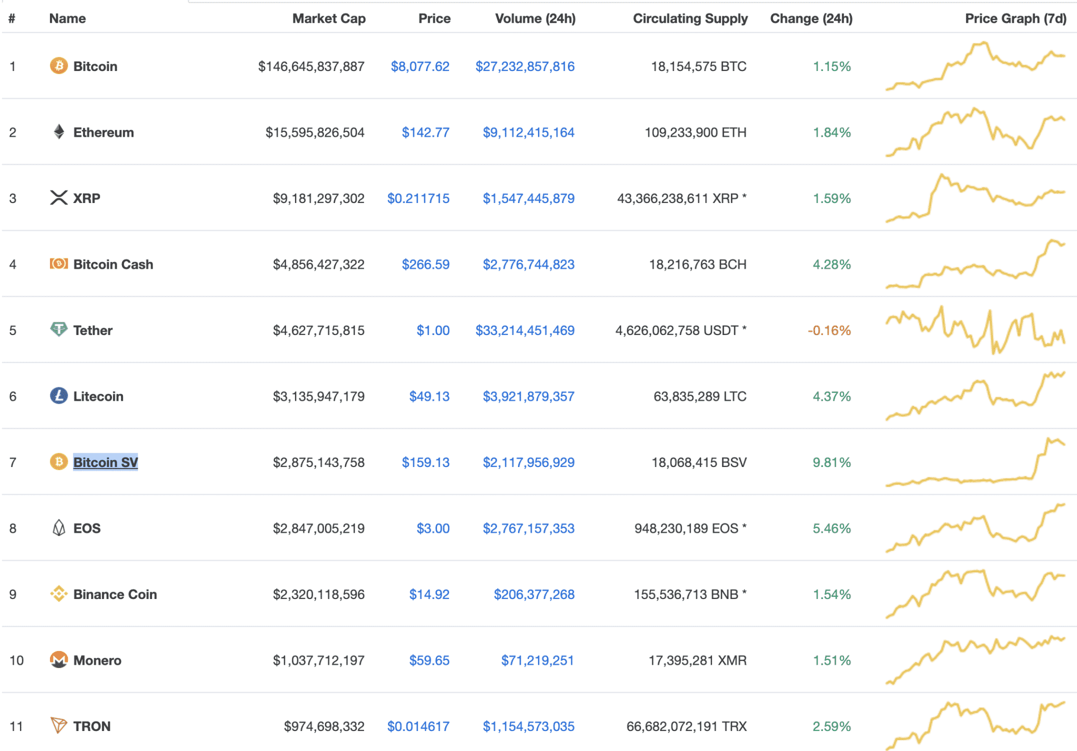Open the Bitcoin name link
1077x751 pixels.
coord(95,66)
